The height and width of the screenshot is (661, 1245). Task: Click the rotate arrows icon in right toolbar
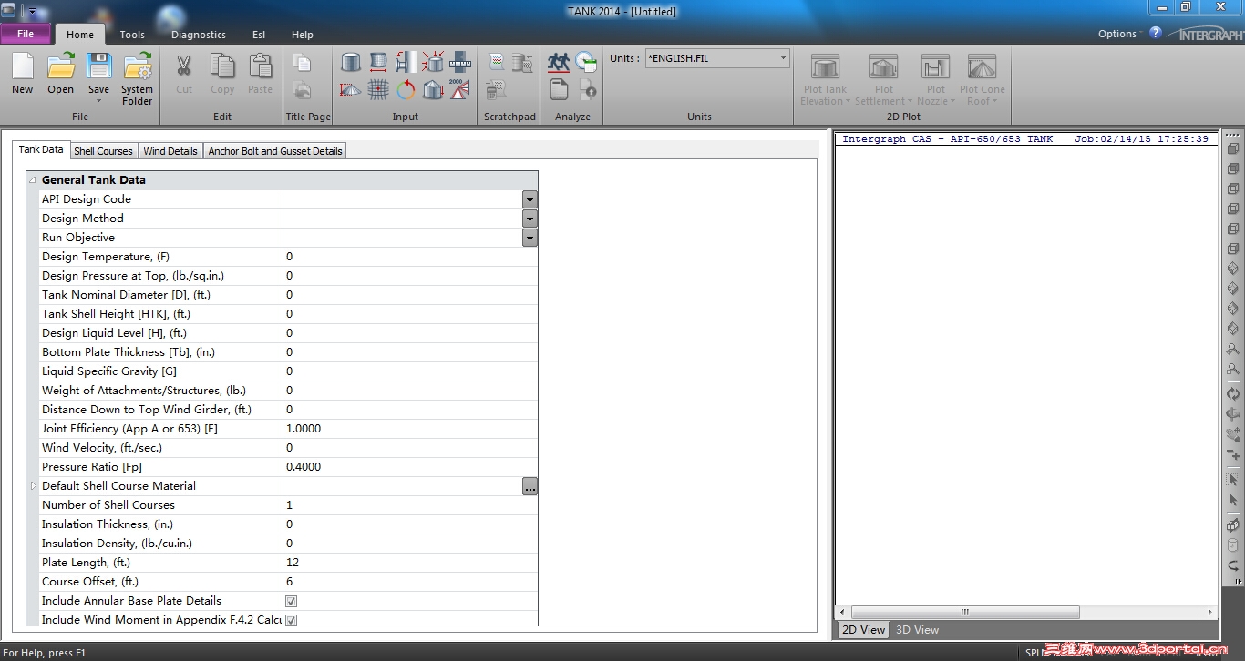tap(1233, 394)
